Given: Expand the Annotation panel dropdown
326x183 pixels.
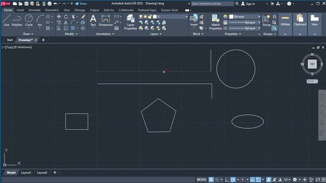Looking at the screenshot, I should [105, 34].
